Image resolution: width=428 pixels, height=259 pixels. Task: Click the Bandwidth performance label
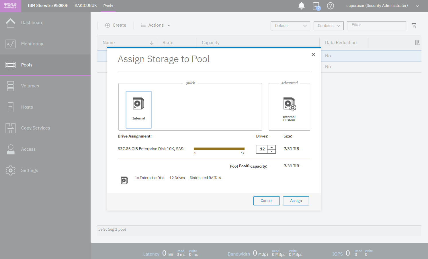239,254
